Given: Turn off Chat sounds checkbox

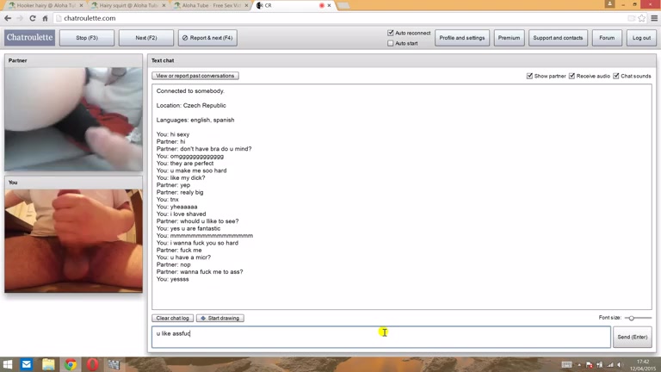Looking at the screenshot, I should pyautogui.click(x=616, y=76).
